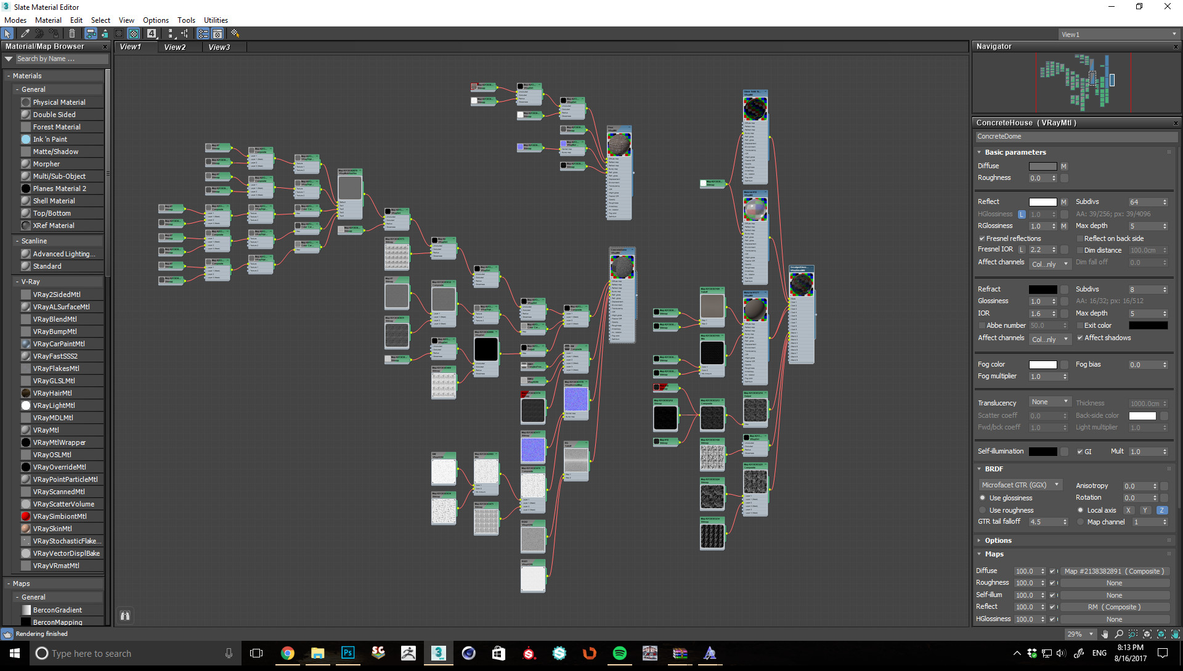
Task: Expand the Options rollout
Action: point(998,540)
